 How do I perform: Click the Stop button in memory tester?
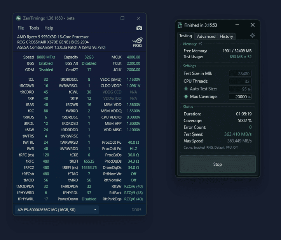coord(218,164)
